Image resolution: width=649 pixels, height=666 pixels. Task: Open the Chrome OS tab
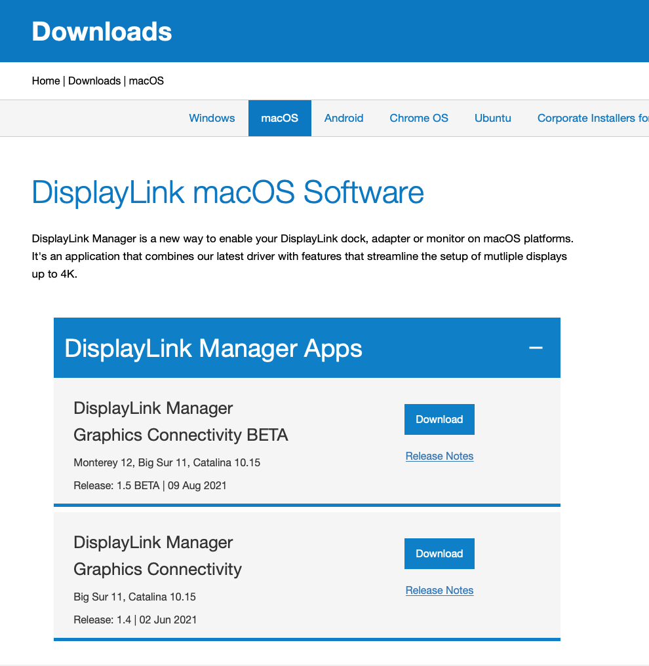[x=419, y=118]
